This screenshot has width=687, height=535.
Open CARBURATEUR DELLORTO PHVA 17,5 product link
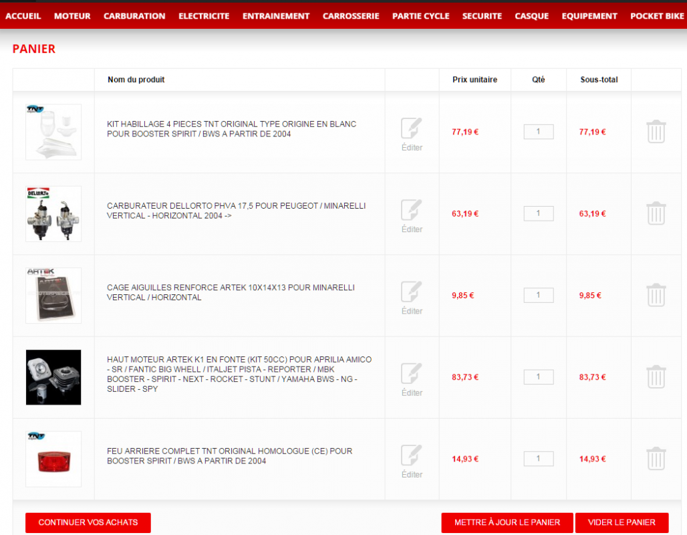pos(236,211)
